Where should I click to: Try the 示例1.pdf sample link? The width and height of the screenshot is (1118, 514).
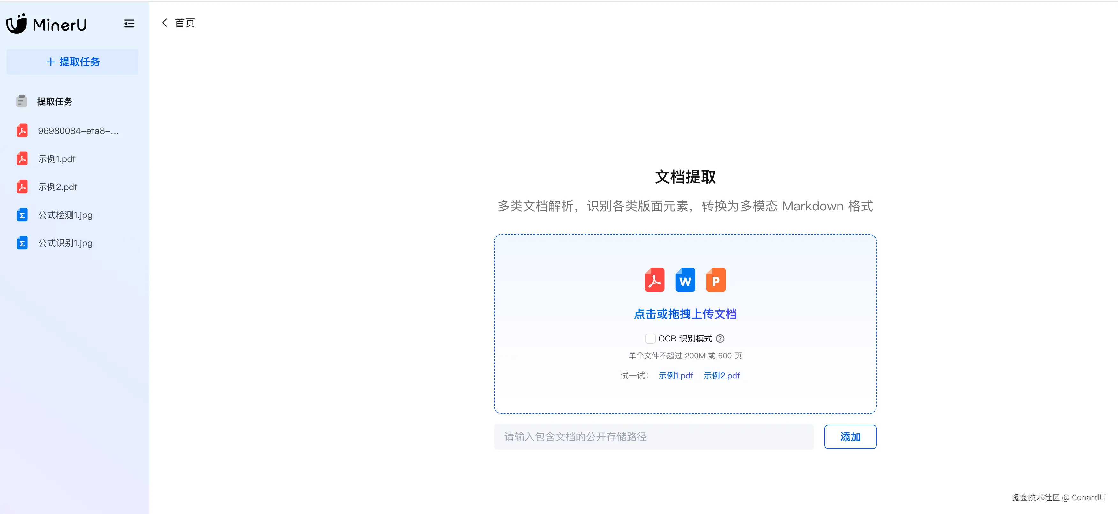(675, 376)
